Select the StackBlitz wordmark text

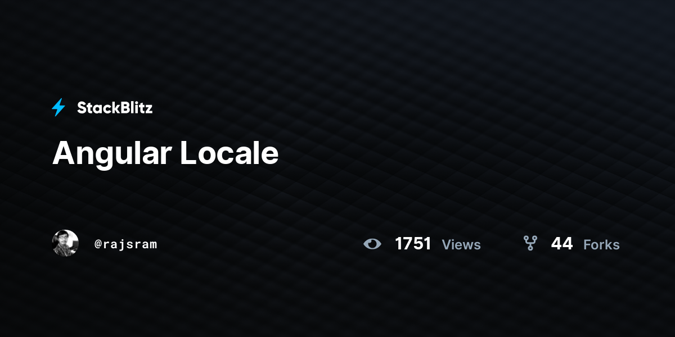point(115,108)
